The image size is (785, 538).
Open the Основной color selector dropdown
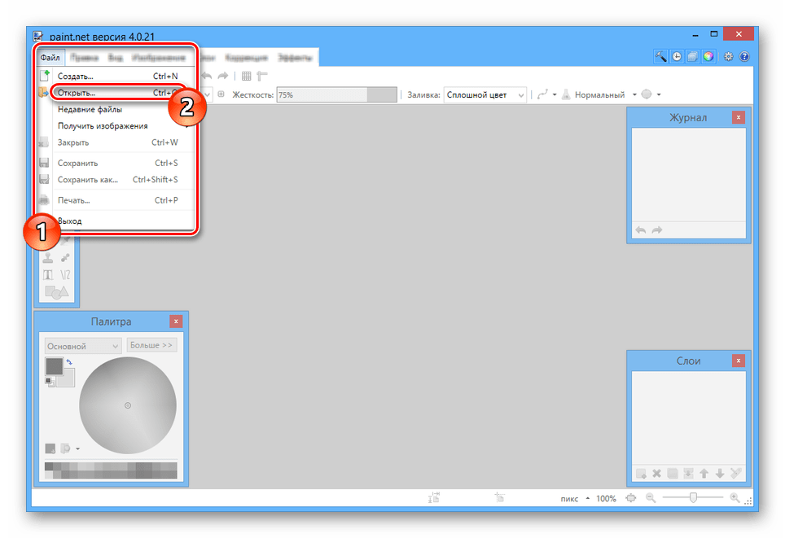point(83,346)
